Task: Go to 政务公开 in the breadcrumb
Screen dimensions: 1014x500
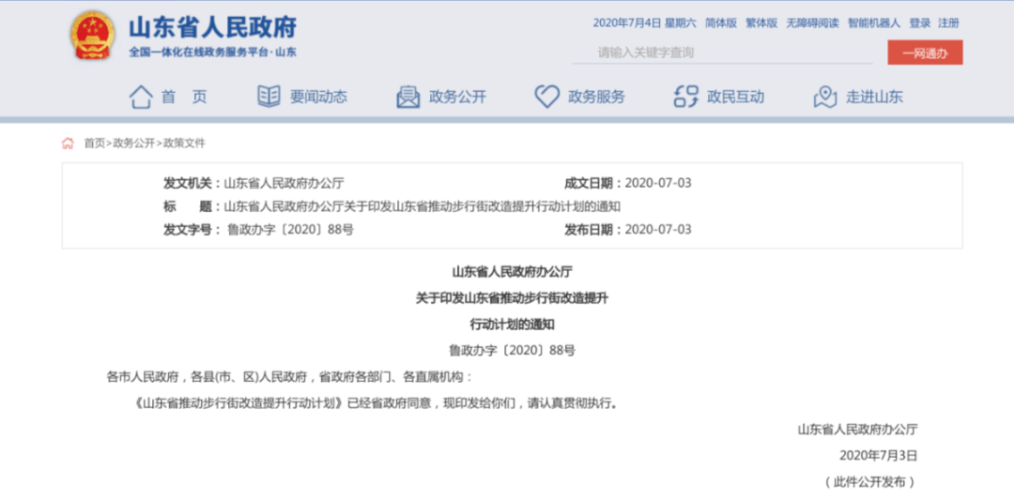Action: 134,144
